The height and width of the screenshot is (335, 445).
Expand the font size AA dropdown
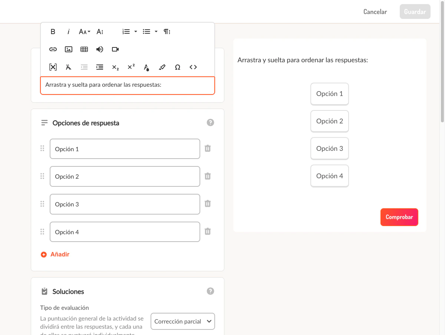[x=84, y=31]
